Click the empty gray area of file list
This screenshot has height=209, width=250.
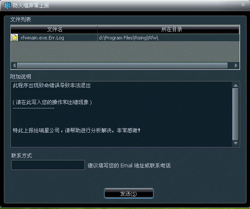point(125,52)
